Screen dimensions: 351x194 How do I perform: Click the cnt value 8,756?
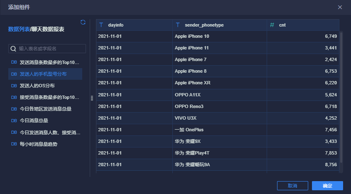[331, 165]
